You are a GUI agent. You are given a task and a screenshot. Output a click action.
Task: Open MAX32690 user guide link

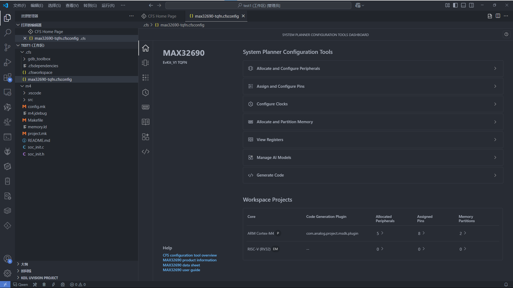pyautogui.click(x=181, y=270)
